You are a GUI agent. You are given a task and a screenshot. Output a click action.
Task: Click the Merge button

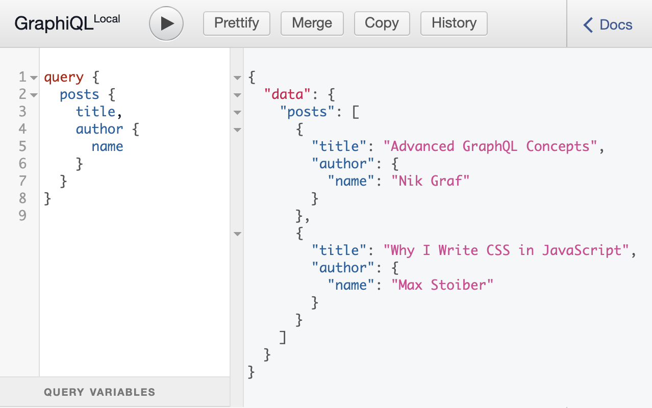point(312,23)
